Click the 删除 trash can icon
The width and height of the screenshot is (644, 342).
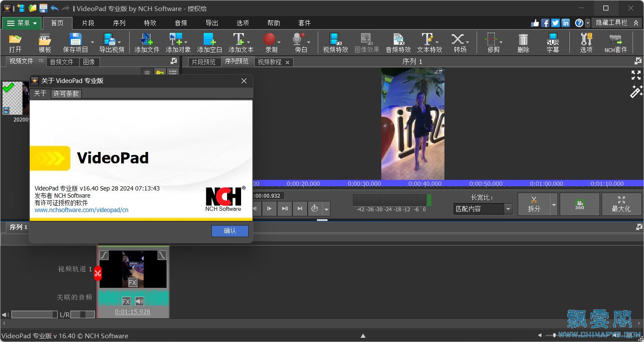[x=523, y=39]
